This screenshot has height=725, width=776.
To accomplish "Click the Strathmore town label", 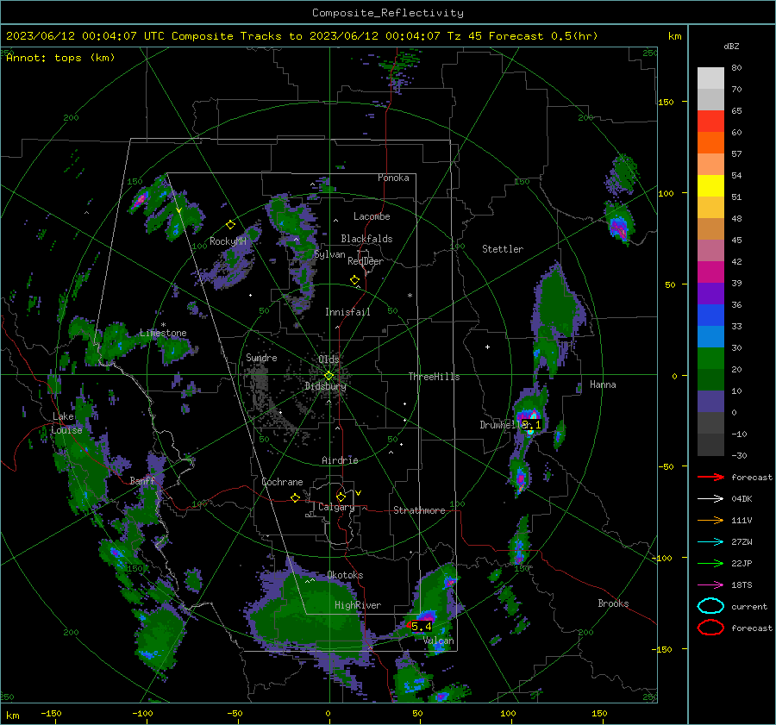I will pyautogui.click(x=419, y=510).
